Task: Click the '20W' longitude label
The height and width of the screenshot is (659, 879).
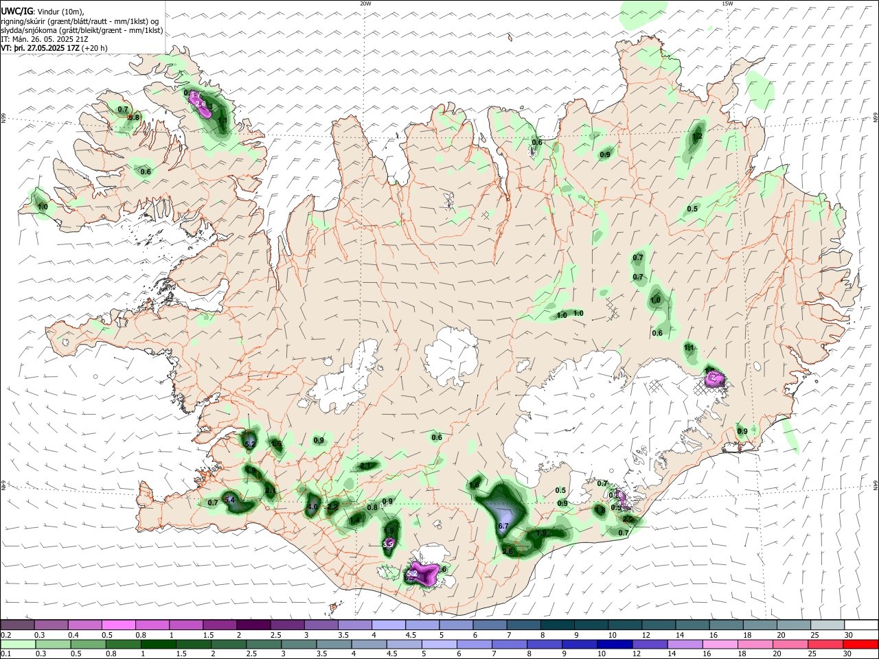Action: coord(366,3)
